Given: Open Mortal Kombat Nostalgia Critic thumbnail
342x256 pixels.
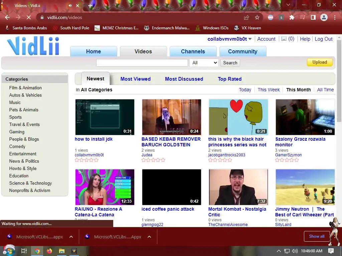Looking at the screenshot, I should pos(238,187).
